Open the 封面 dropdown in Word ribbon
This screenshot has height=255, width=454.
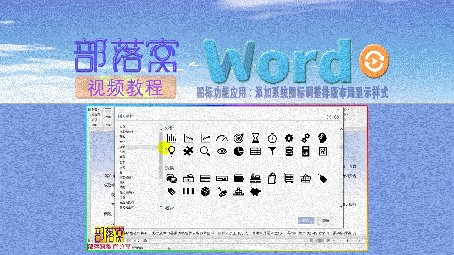click(94, 110)
